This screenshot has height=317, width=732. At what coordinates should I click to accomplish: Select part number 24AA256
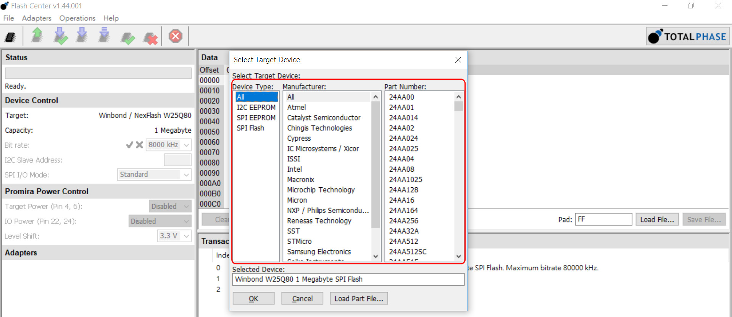[403, 220]
